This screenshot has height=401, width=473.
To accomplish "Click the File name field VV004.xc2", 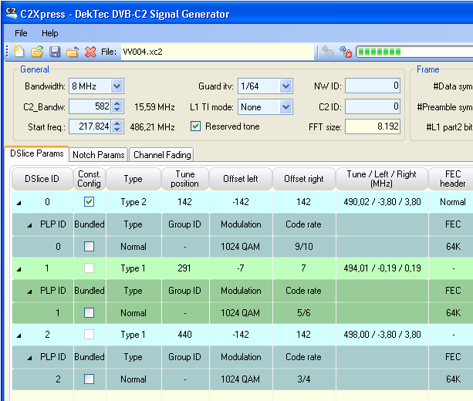I will tap(218, 52).
